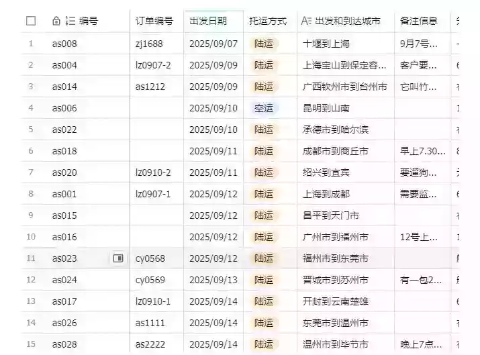Click order number cy0569

point(150,280)
